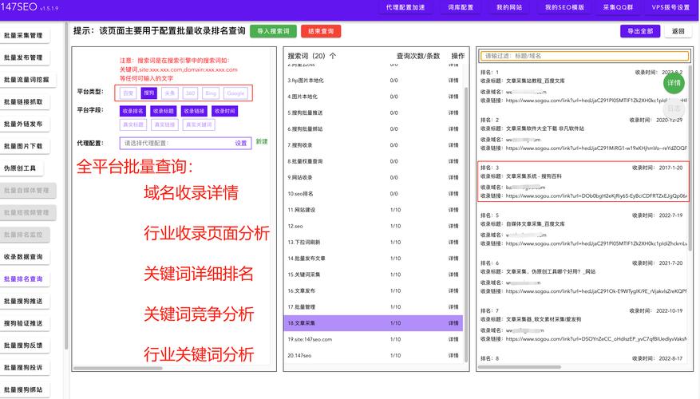Select the 18.文章采集 search term row
The image size is (700, 399).
click(374, 323)
